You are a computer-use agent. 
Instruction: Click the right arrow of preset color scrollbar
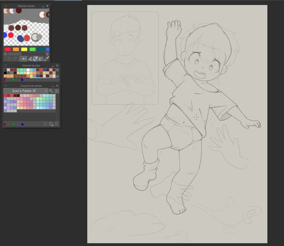[x=47, y=54]
